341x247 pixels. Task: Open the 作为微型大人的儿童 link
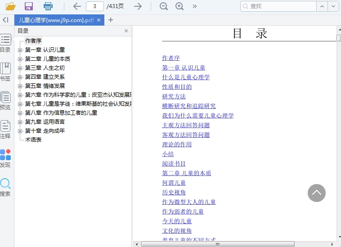coord(189,202)
